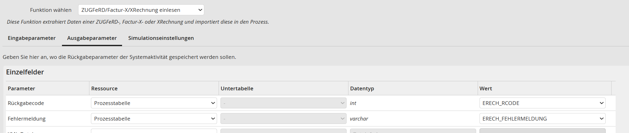The height and width of the screenshot is (133, 629).
Task: Click disabled Untertabelle dropdown in Fehlermeldung row
Action: [283, 119]
